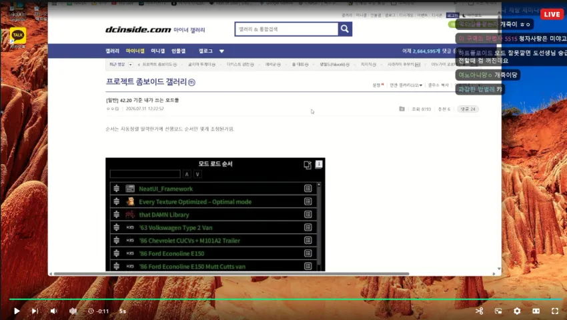
Task: Open player settings gear
Action: coord(517,311)
